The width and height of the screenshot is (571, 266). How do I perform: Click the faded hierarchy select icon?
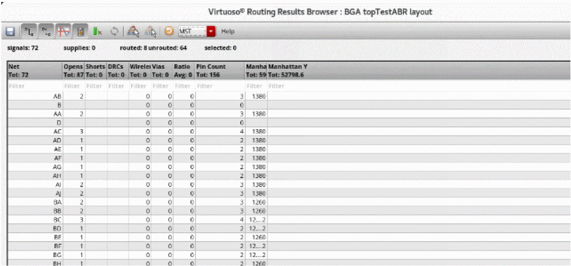click(x=150, y=31)
